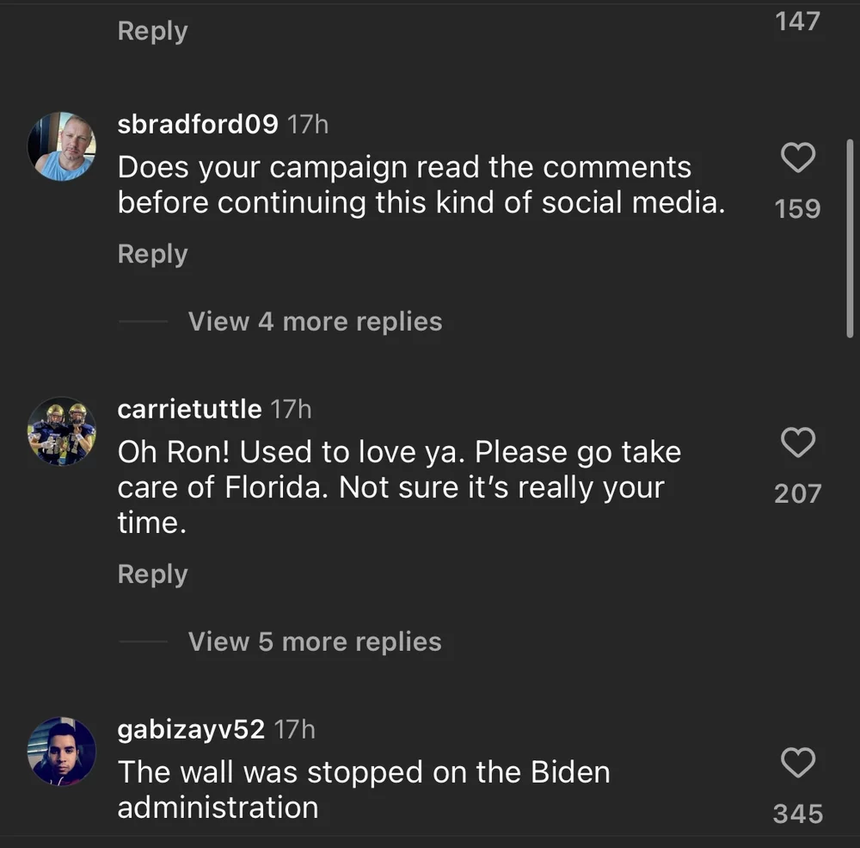The height and width of the screenshot is (848, 860).
Task: Reply to carrietuttle's comment
Action: pos(152,574)
